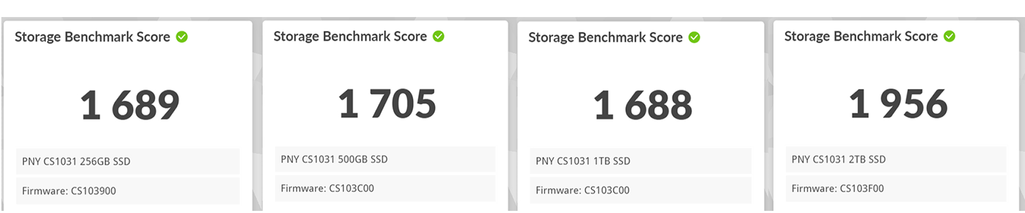The width and height of the screenshot is (1025, 213).
Task: Click Storage Benchmark Score title on 256GB card
Action: pyautogui.click(x=92, y=37)
